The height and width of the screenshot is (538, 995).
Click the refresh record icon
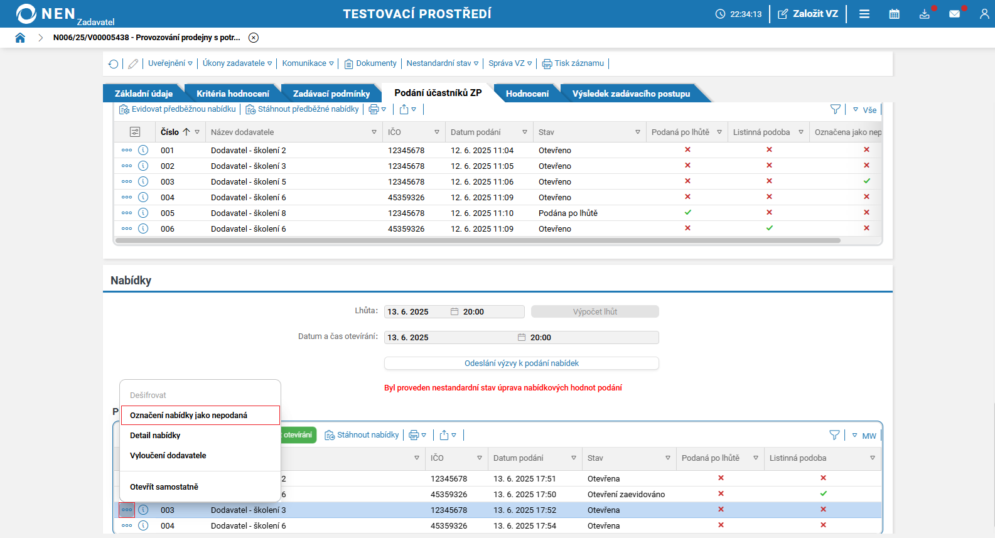click(113, 63)
